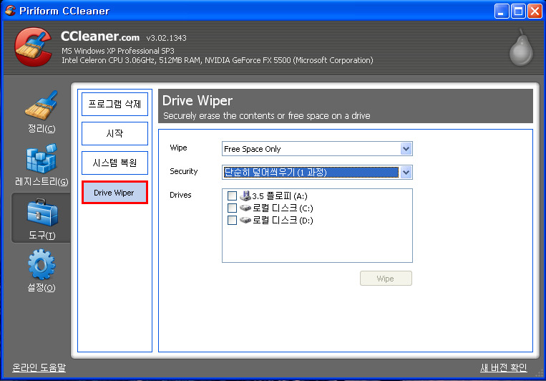This screenshot has height=381, width=546.
Task: Open the 시스템 복원 tab
Action: point(114,163)
